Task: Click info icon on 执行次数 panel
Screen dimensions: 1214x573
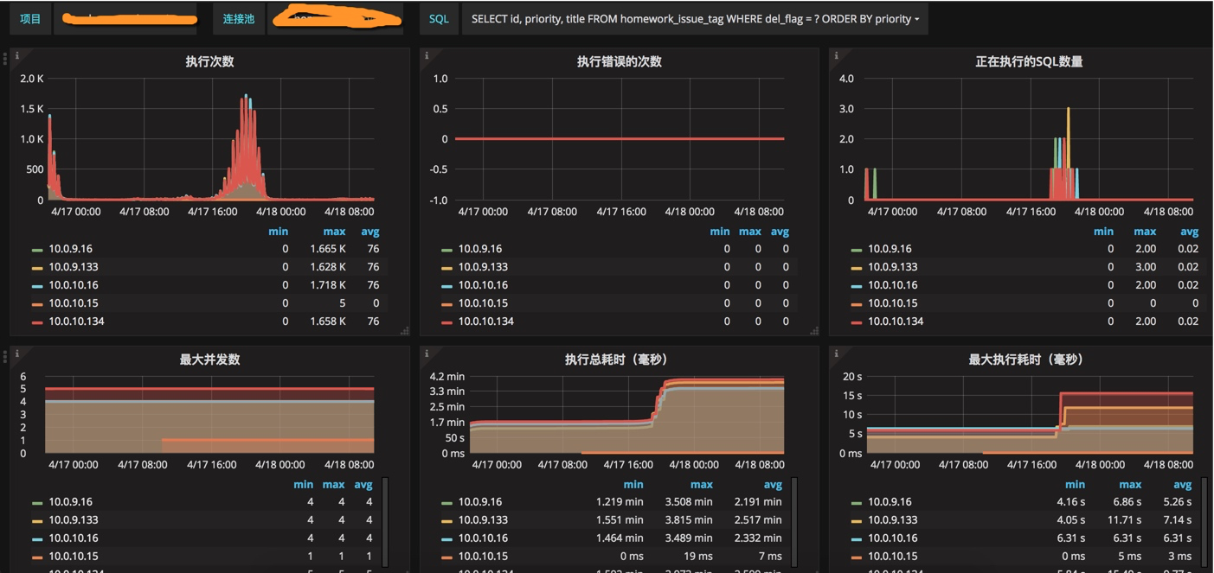Action: (x=16, y=54)
